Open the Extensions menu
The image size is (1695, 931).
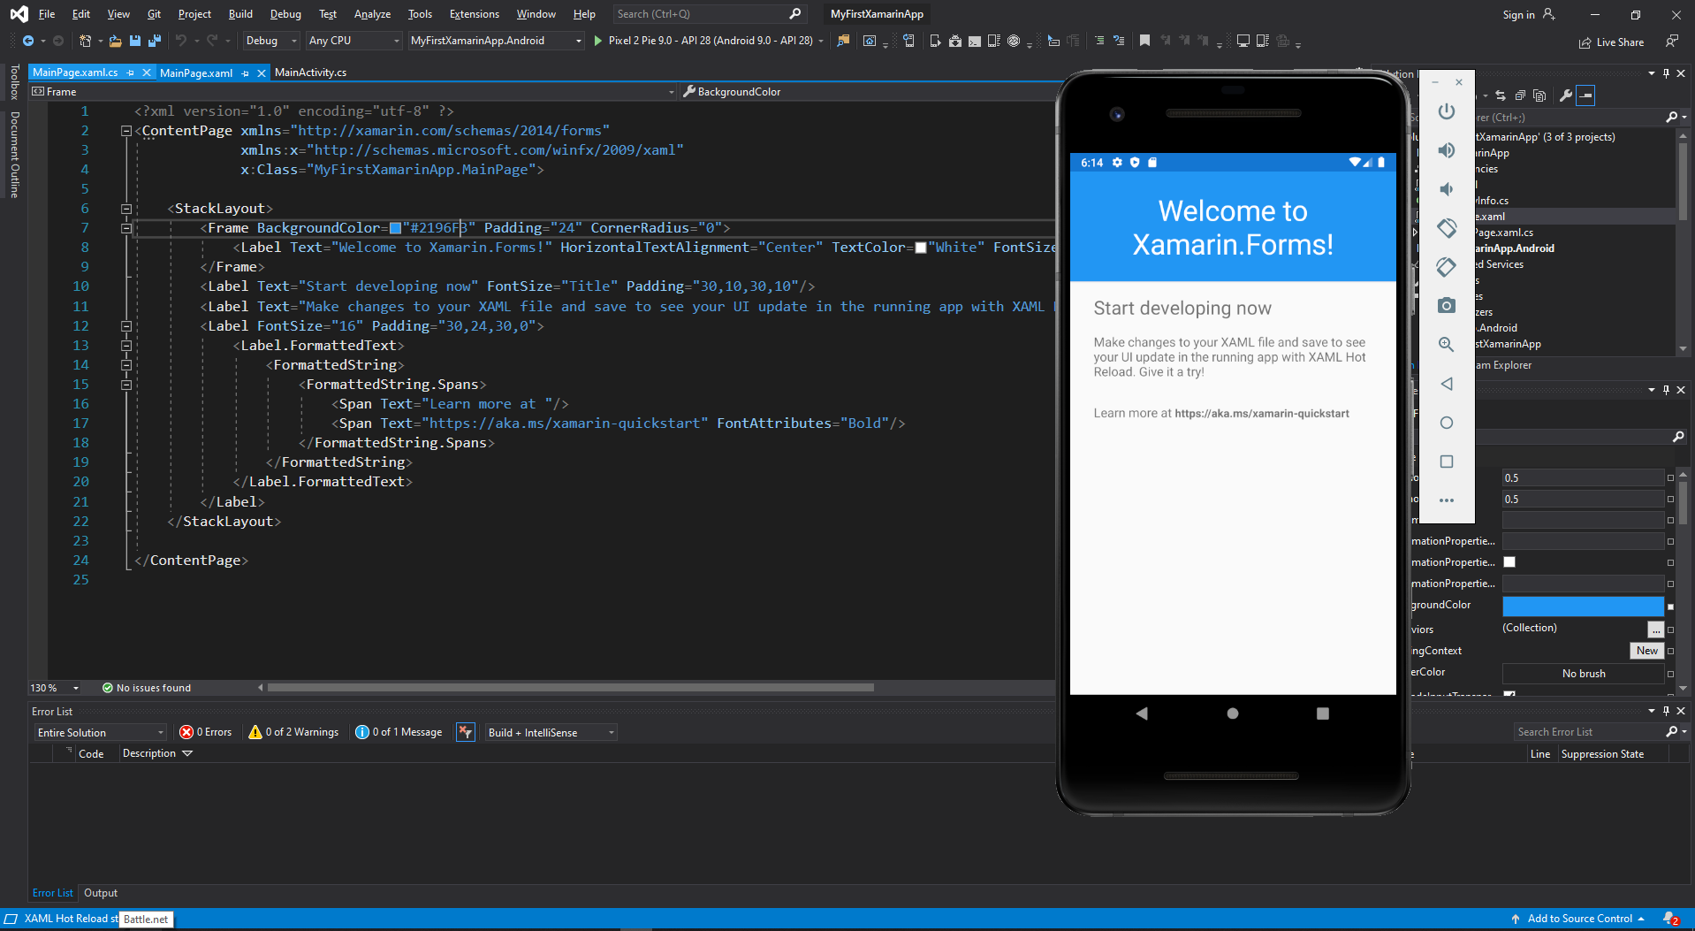[x=474, y=14]
